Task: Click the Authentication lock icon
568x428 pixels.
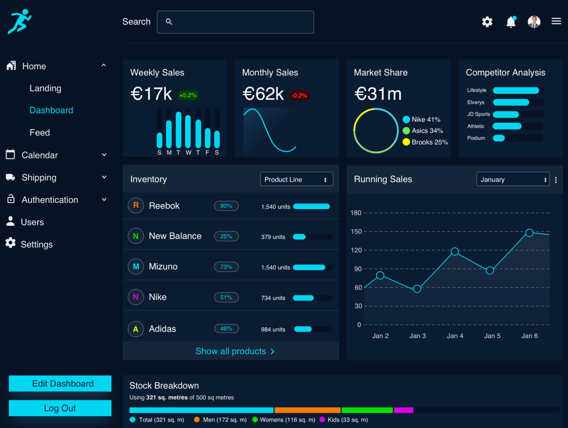Action: 11,199
